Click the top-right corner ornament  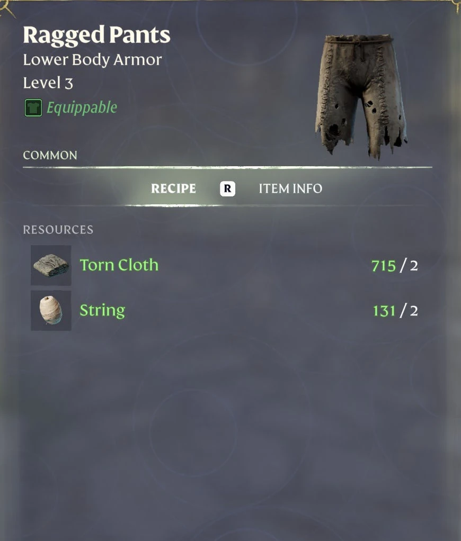pos(457,6)
